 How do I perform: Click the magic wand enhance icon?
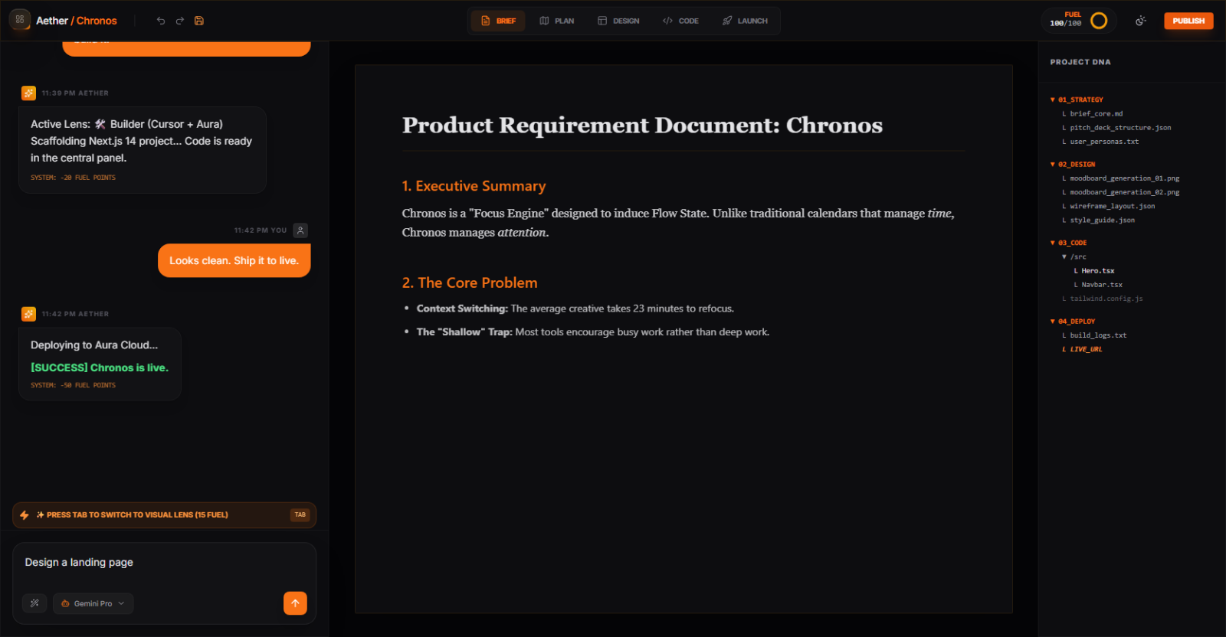click(34, 603)
